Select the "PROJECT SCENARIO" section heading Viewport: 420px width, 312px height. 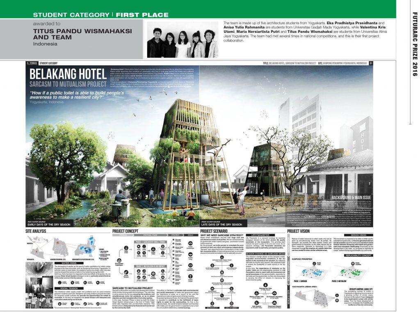click(214, 231)
